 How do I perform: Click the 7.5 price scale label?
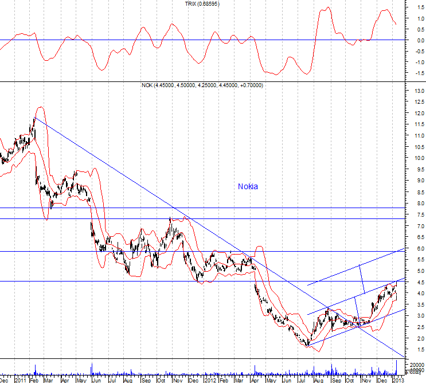(x=421, y=214)
